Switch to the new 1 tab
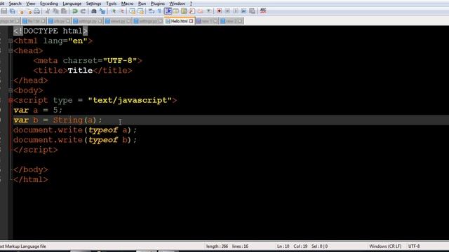Viewport: 449px width, 252px height. coord(207,21)
